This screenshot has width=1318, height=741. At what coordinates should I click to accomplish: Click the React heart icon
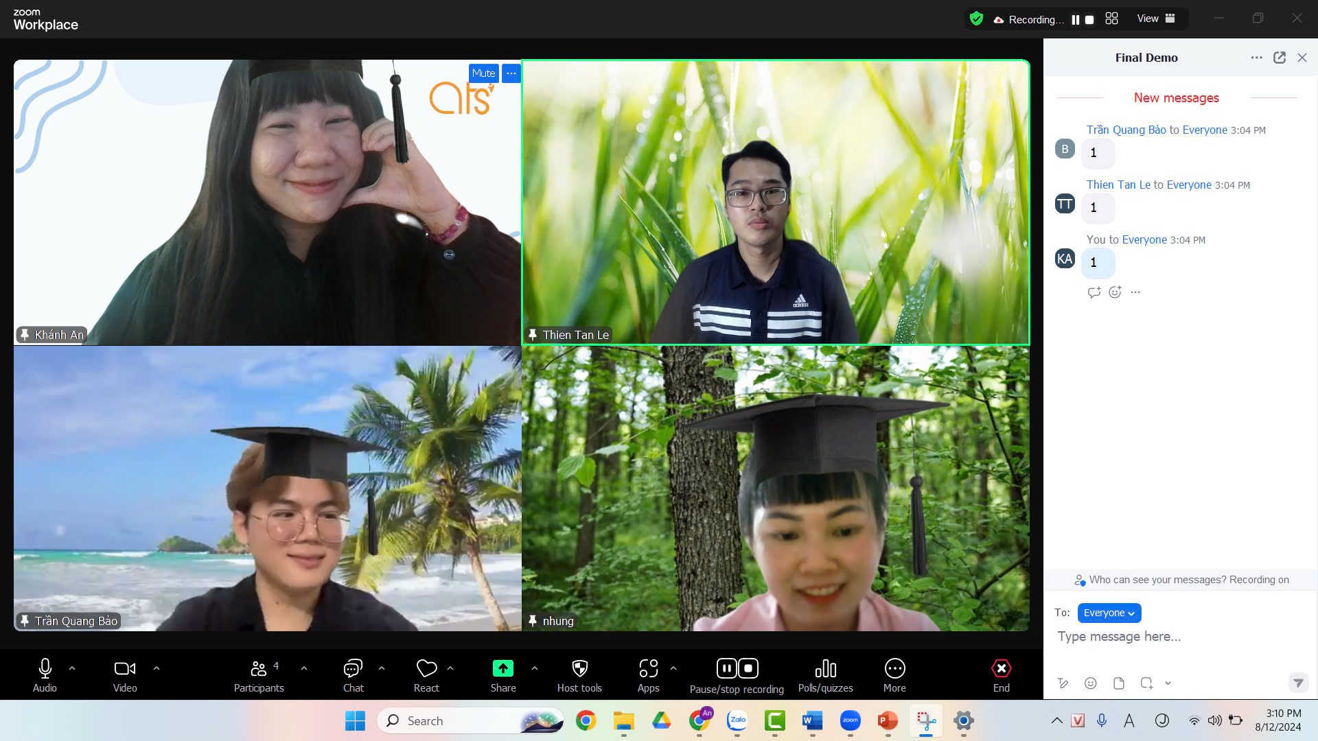tap(426, 669)
